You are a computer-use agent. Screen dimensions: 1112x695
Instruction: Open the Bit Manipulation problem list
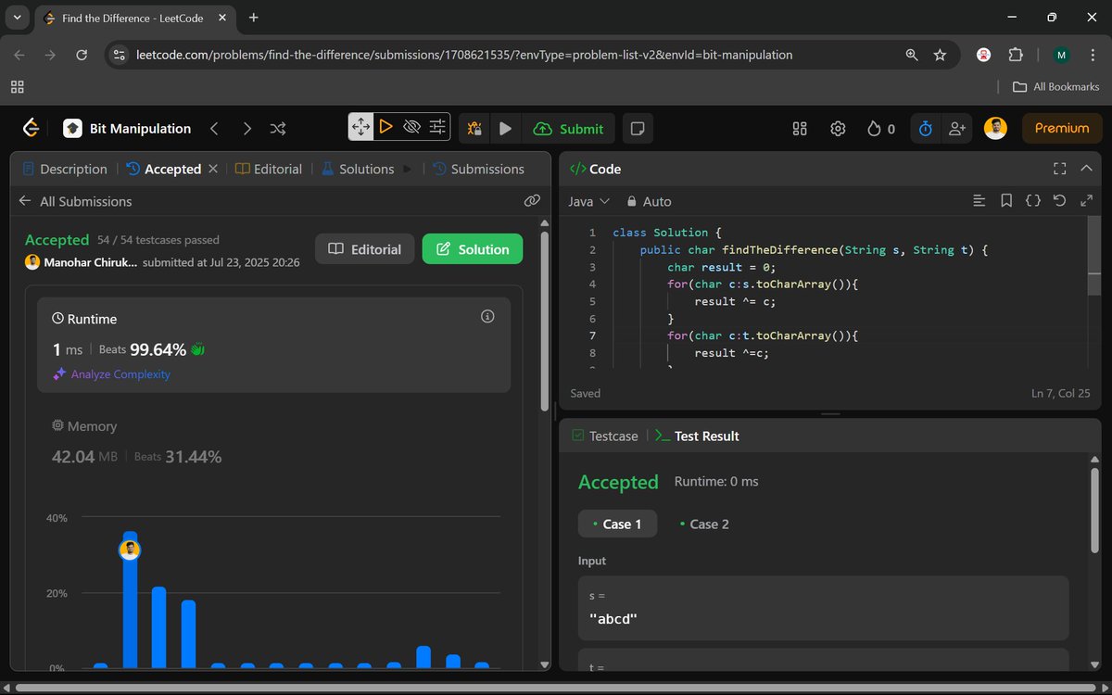[127, 129]
